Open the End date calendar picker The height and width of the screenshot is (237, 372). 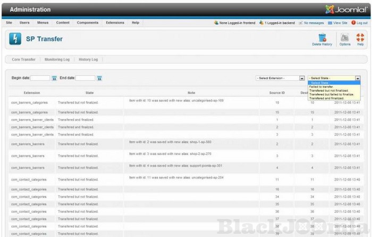[x=99, y=78]
